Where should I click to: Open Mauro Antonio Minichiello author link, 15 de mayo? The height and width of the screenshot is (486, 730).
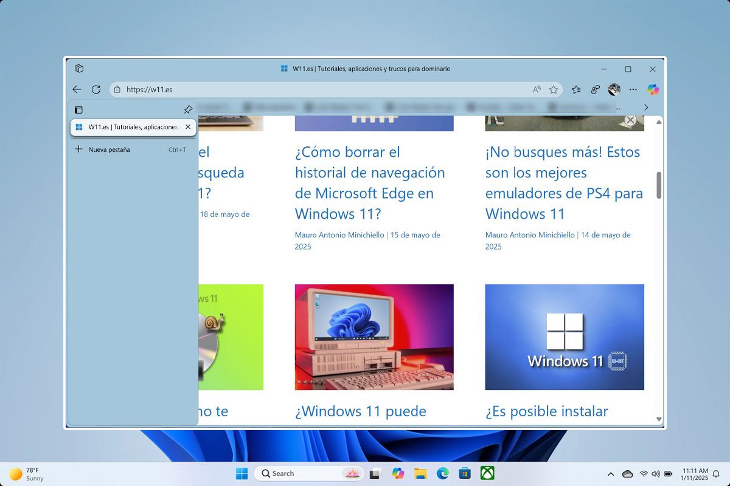(339, 234)
